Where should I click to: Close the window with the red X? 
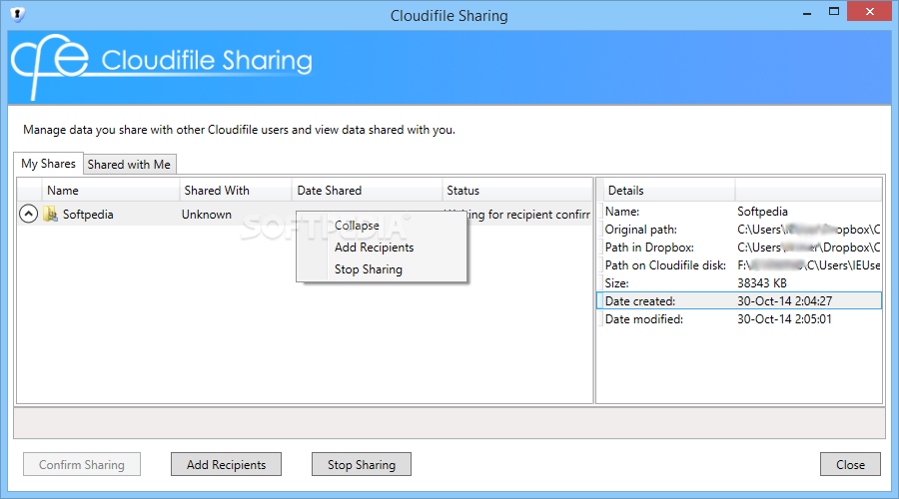[x=869, y=11]
